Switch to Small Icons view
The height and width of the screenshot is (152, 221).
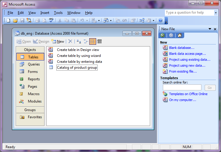(x=86, y=41)
